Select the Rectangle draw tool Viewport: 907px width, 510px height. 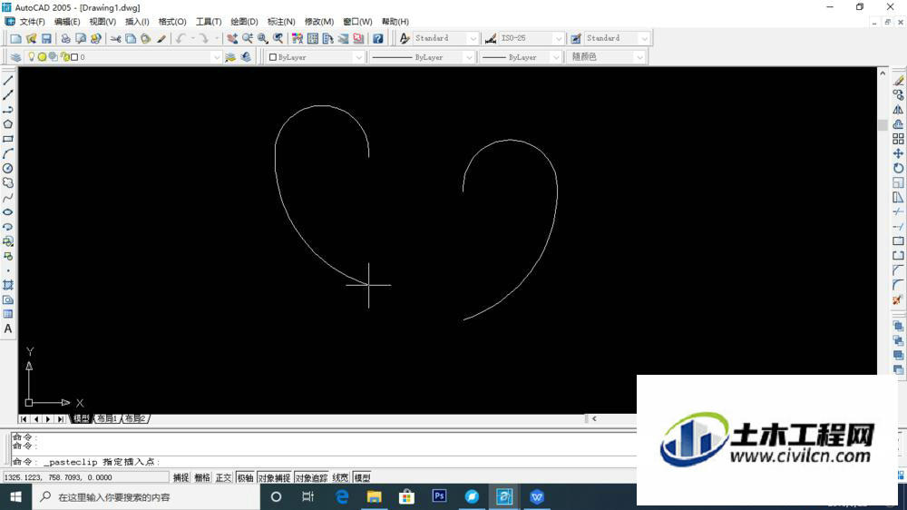click(x=8, y=139)
